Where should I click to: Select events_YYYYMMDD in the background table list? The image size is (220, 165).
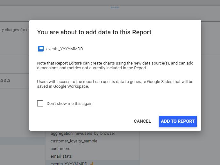[x=69, y=163]
